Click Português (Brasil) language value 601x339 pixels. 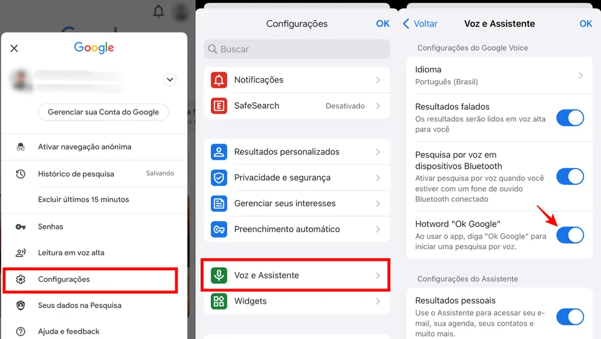click(447, 81)
